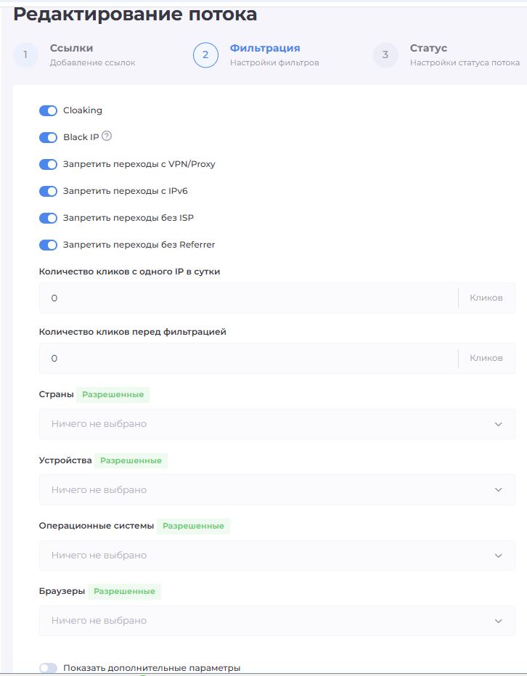
Task: Turn off the Black IP switch
Action: pos(48,137)
